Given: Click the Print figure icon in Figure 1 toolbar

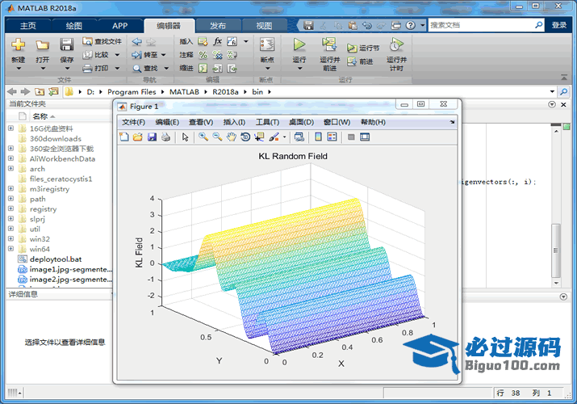Looking at the screenshot, I should pos(166,137).
